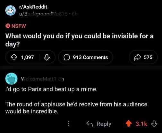Click the Reply button under the comment
Viewport: 162px width, 133px height.
coord(99,124)
